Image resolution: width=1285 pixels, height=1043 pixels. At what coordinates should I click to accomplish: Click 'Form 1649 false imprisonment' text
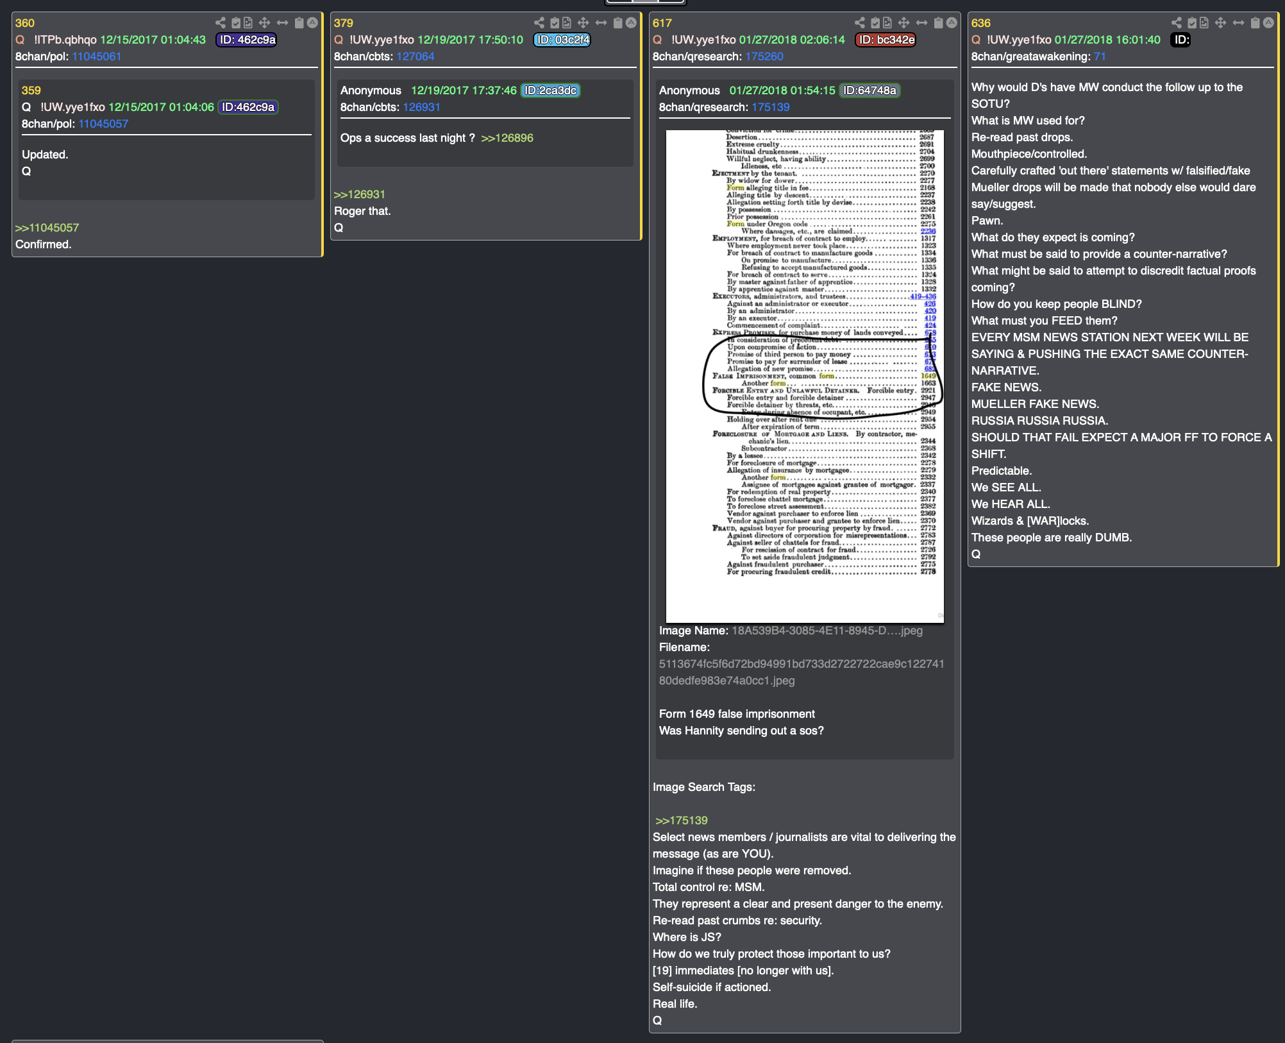pyautogui.click(x=737, y=714)
